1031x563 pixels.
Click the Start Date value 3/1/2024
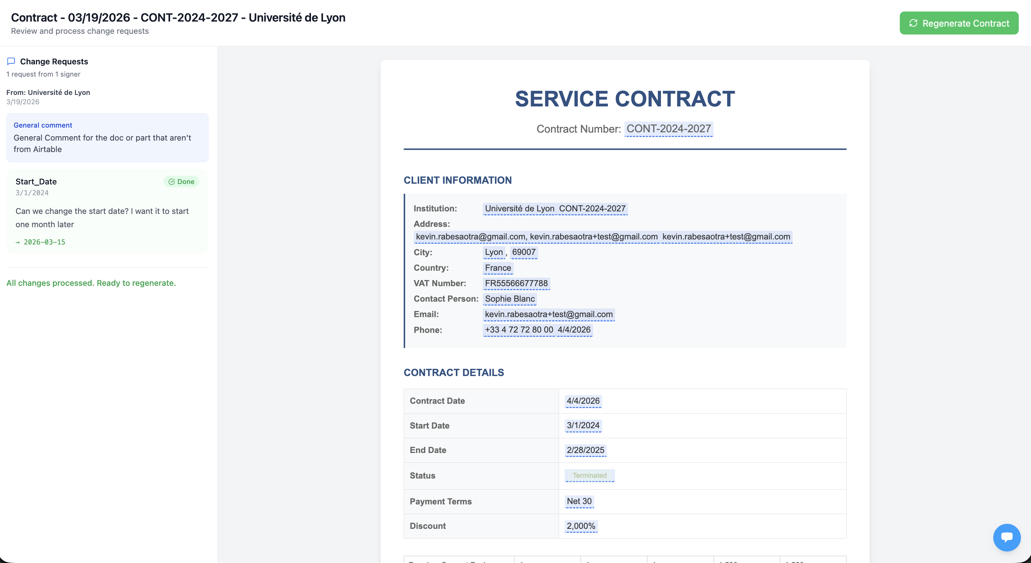click(x=583, y=425)
